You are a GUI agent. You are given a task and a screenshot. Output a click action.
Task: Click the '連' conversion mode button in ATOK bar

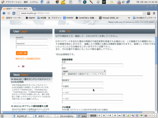(104, 115)
